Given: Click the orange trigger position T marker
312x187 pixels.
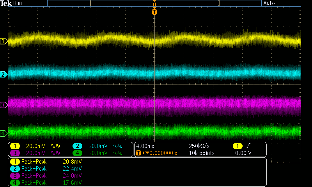Looking at the screenshot, I should pyautogui.click(x=154, y=12).
